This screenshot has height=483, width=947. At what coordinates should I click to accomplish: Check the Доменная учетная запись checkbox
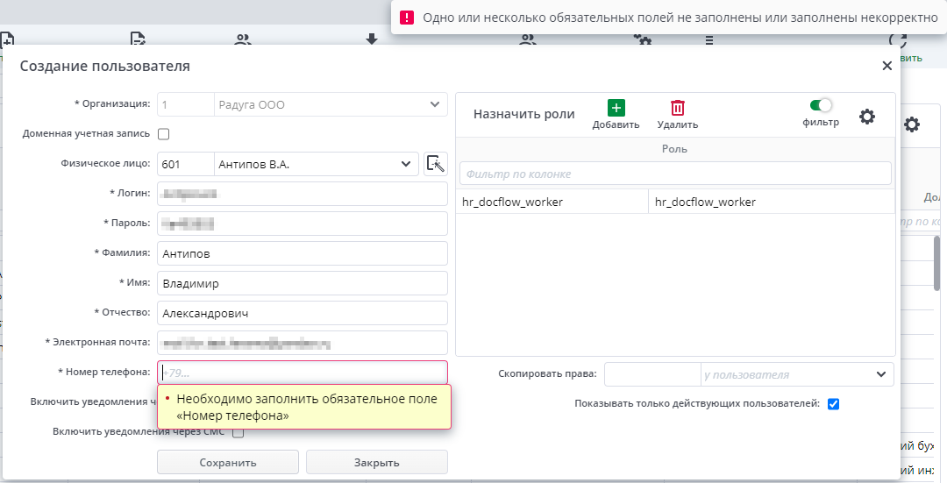[x=163, y=134]
